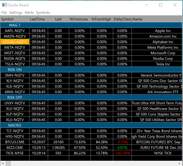The width and height of the screenshot is (183, 166).
Task: Click the DailyChange column header
Action: (x=122, y=19)
